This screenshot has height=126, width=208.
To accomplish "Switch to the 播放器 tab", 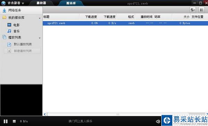I will (x=41, y=3).
